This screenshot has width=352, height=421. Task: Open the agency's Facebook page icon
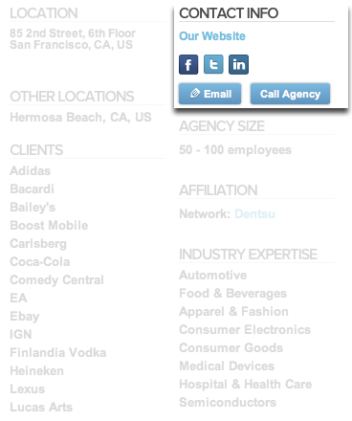pyautogui.click(x=188, y=64)
